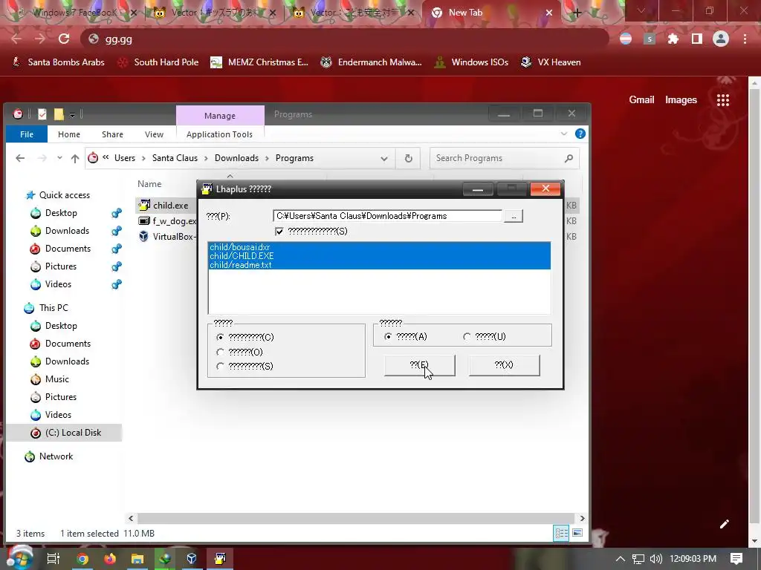This screenshot has width=761, height=570.
Task: Click the browse ... button
Action: 514,216
